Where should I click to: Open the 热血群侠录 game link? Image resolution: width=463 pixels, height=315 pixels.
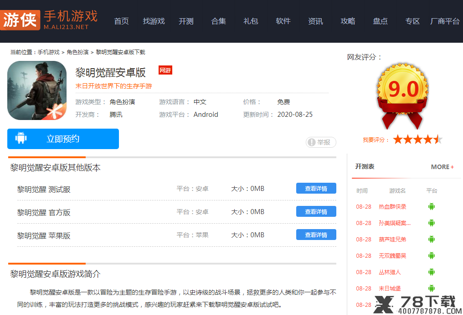click(x=392, y=207)
